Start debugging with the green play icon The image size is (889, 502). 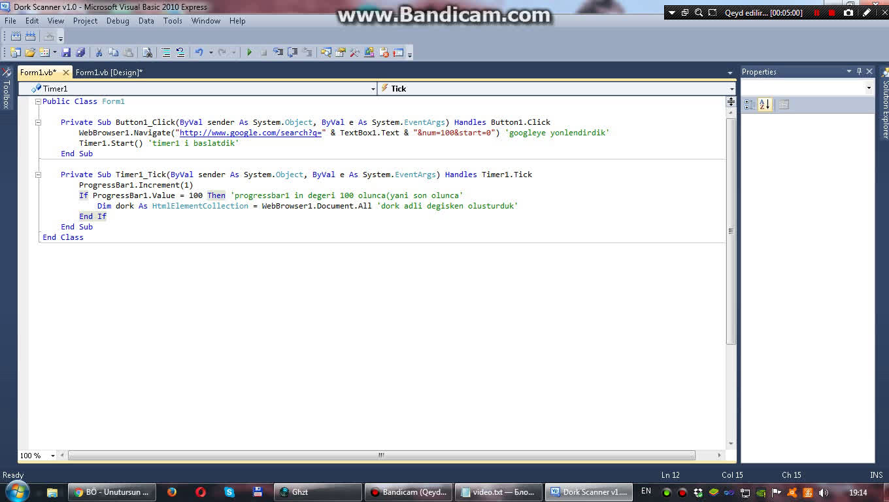(249, 52)
